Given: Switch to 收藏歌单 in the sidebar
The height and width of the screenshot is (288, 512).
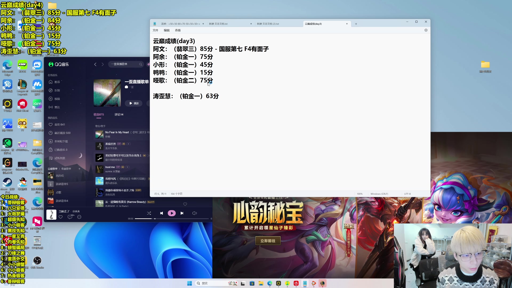Looking at the screenshot, I should tap(66, 169).
